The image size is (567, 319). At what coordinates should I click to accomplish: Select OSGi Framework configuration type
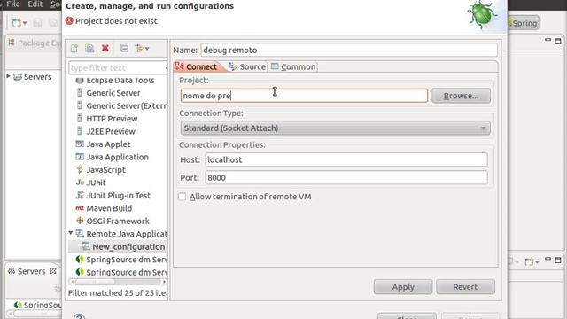pos(118,221)
